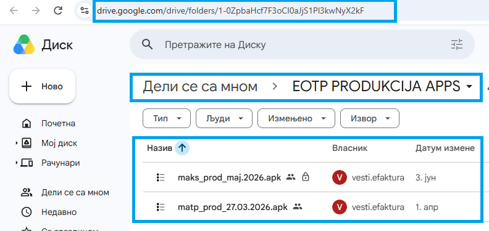The image size is (489, 231).
Task: Open Почетна in the sidebar
Action: (58, 124)
